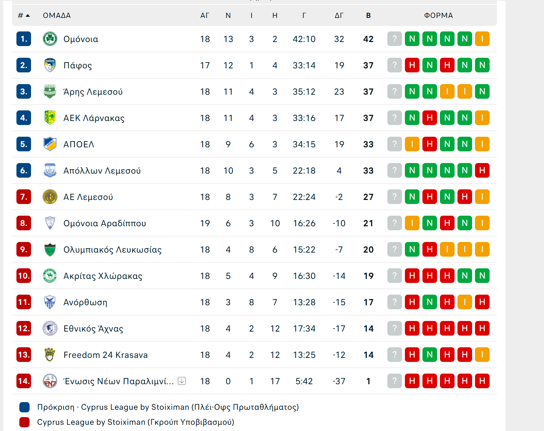
Task: Click the arrow icon beside Ένωσις Νέων Παραλιμνίου
Action: 182,381
